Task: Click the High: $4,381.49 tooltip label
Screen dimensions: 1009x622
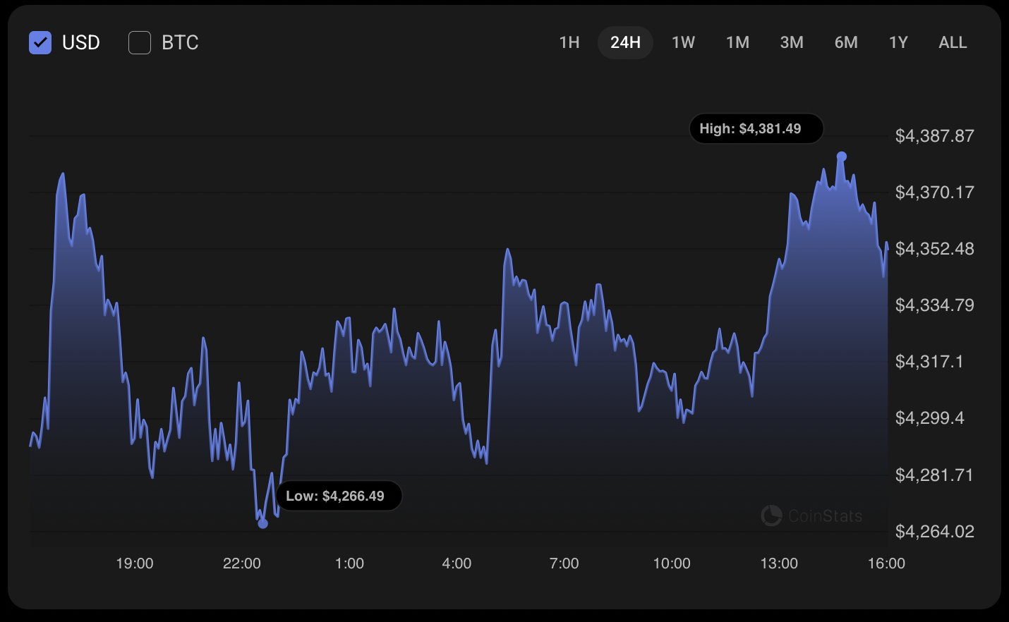Action: coord(756,129)
